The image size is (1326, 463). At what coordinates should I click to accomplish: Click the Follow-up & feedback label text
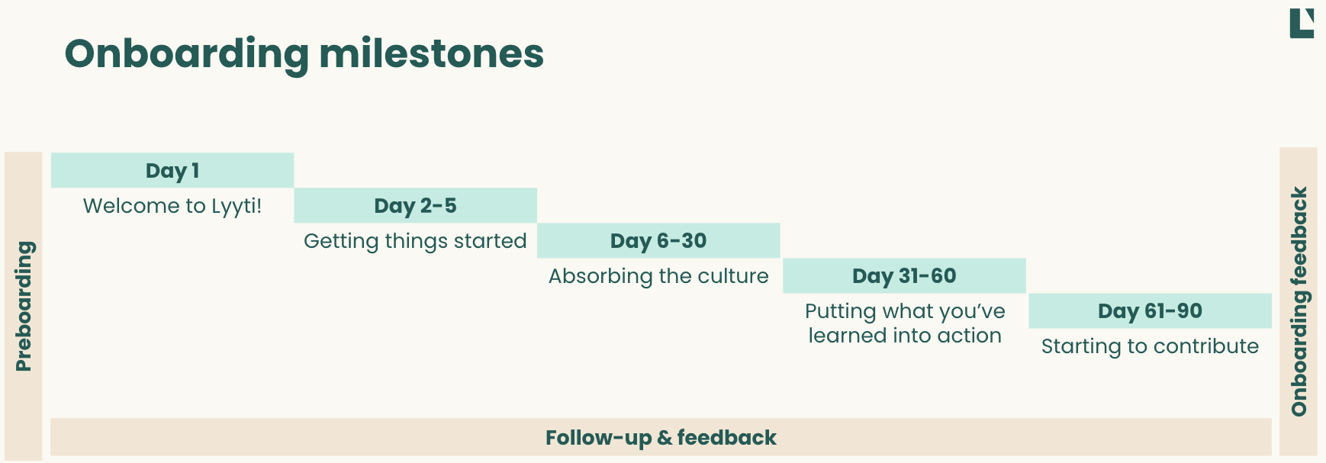pyautogui.click(x=661, y=438)
